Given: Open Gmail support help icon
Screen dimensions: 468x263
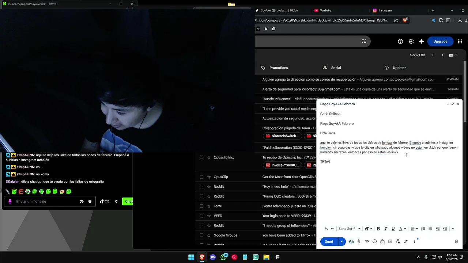Looking at the screenshot, I should [x=400, y=41].
